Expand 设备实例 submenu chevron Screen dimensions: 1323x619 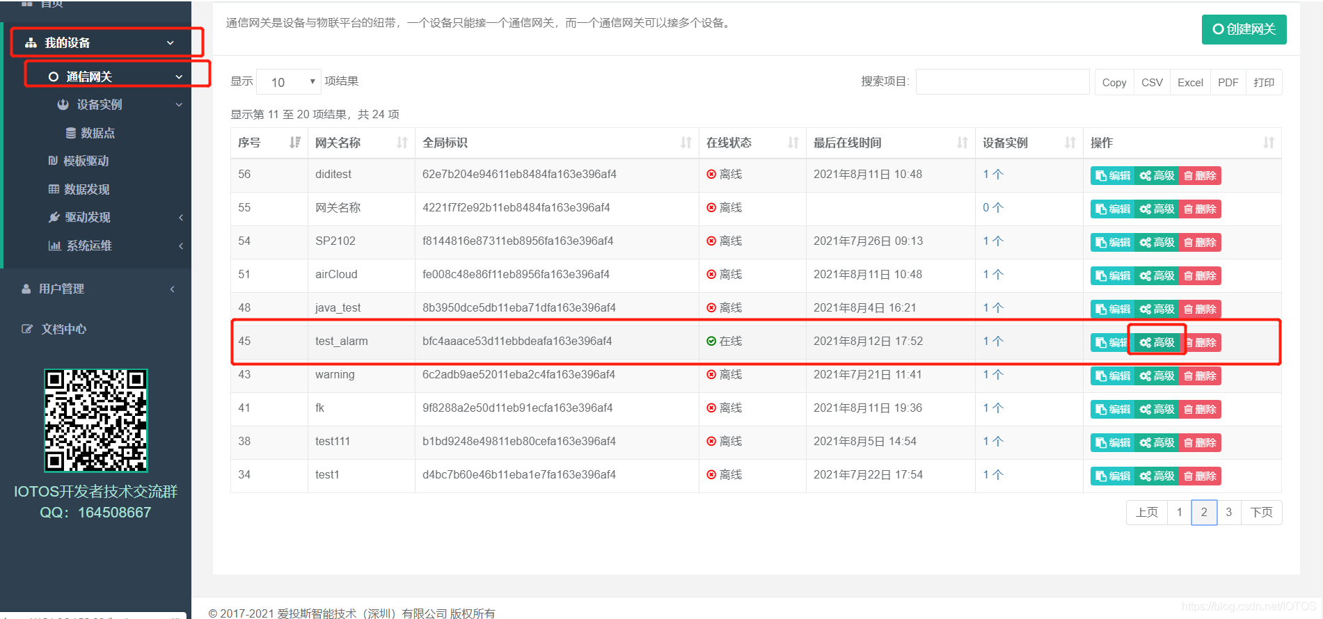click(x=179, y=104)
